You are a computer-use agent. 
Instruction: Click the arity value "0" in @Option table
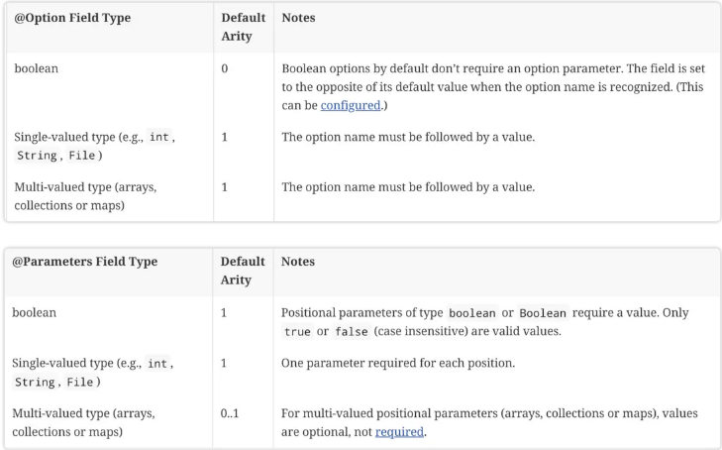225,68
